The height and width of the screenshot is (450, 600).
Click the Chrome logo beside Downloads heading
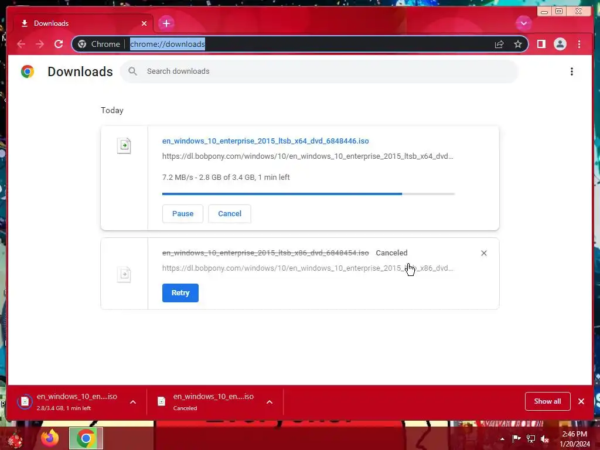click(x=27, y=71)
